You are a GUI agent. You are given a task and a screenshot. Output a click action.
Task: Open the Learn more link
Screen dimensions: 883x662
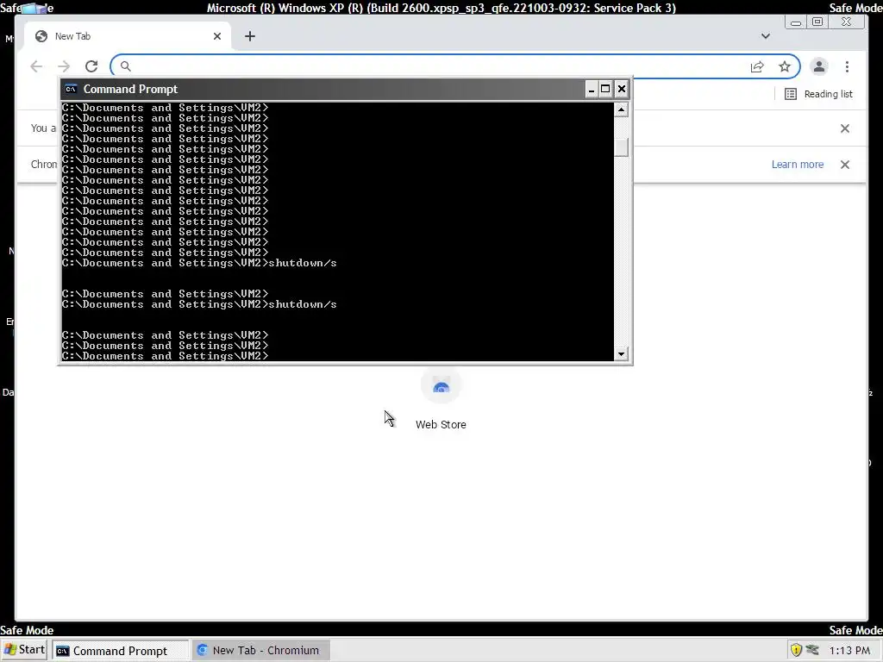click(x=798, y=165)
